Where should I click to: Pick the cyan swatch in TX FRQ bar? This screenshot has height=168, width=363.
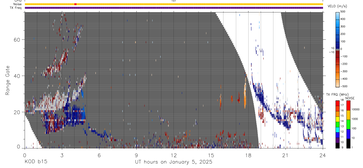(x=337, y=130)
